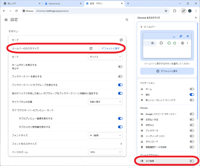The image size is (200, 166).
Task: Toggle ブックマーク バーを表示する switch
Action: coord(120,77)
